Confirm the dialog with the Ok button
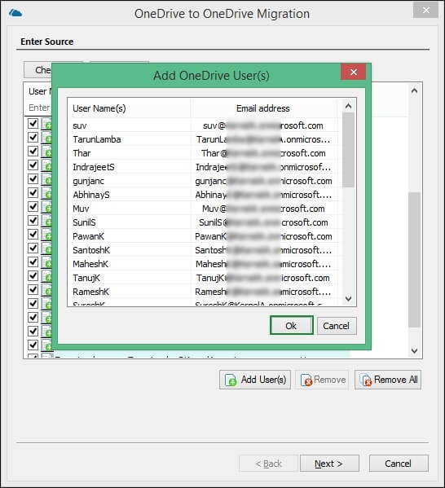 point(292,326)
